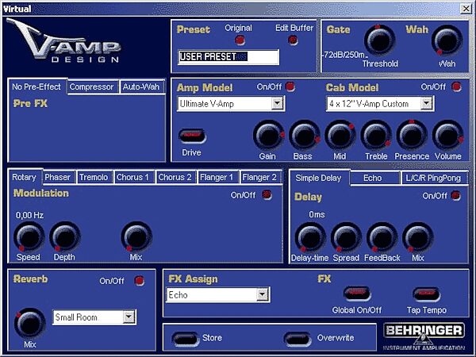Click the Behringer logo
This screenshot has height=357, width=476.
coord(424,336)
